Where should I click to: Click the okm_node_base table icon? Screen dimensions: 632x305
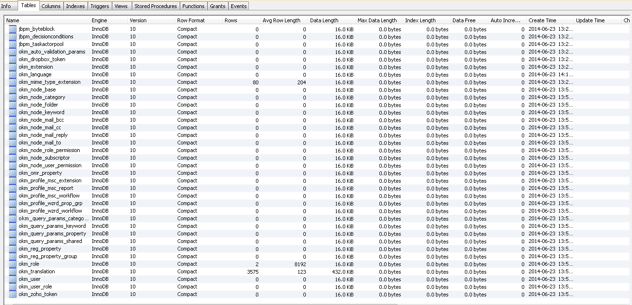pos(12,90)
